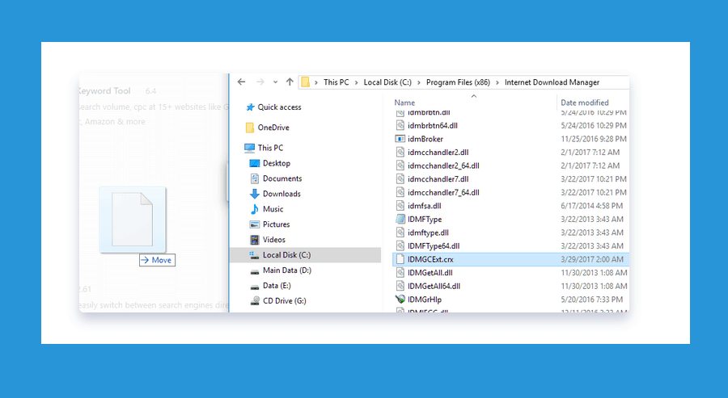This screenshot has height=398, width=728.
Task: Open Pictures in navigation pane
Action: click(277, 224)
